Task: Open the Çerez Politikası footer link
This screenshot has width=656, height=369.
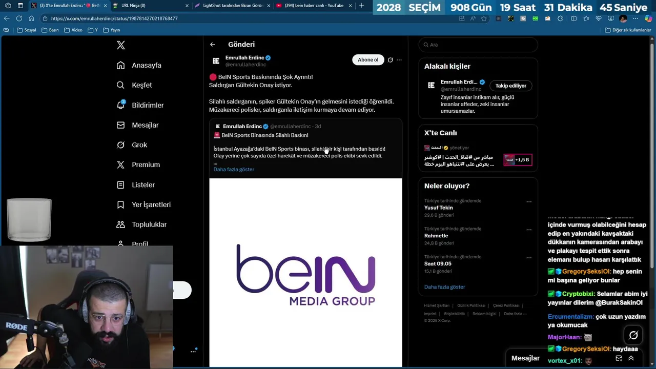Action: (x=506, y=305)
